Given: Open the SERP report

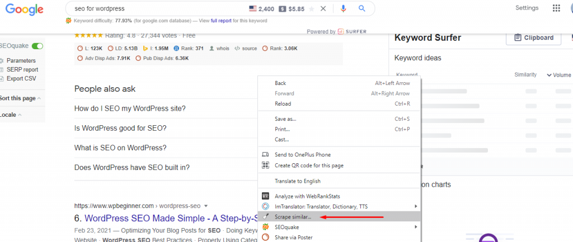Looking at the screenshot, I should point(22,69).
